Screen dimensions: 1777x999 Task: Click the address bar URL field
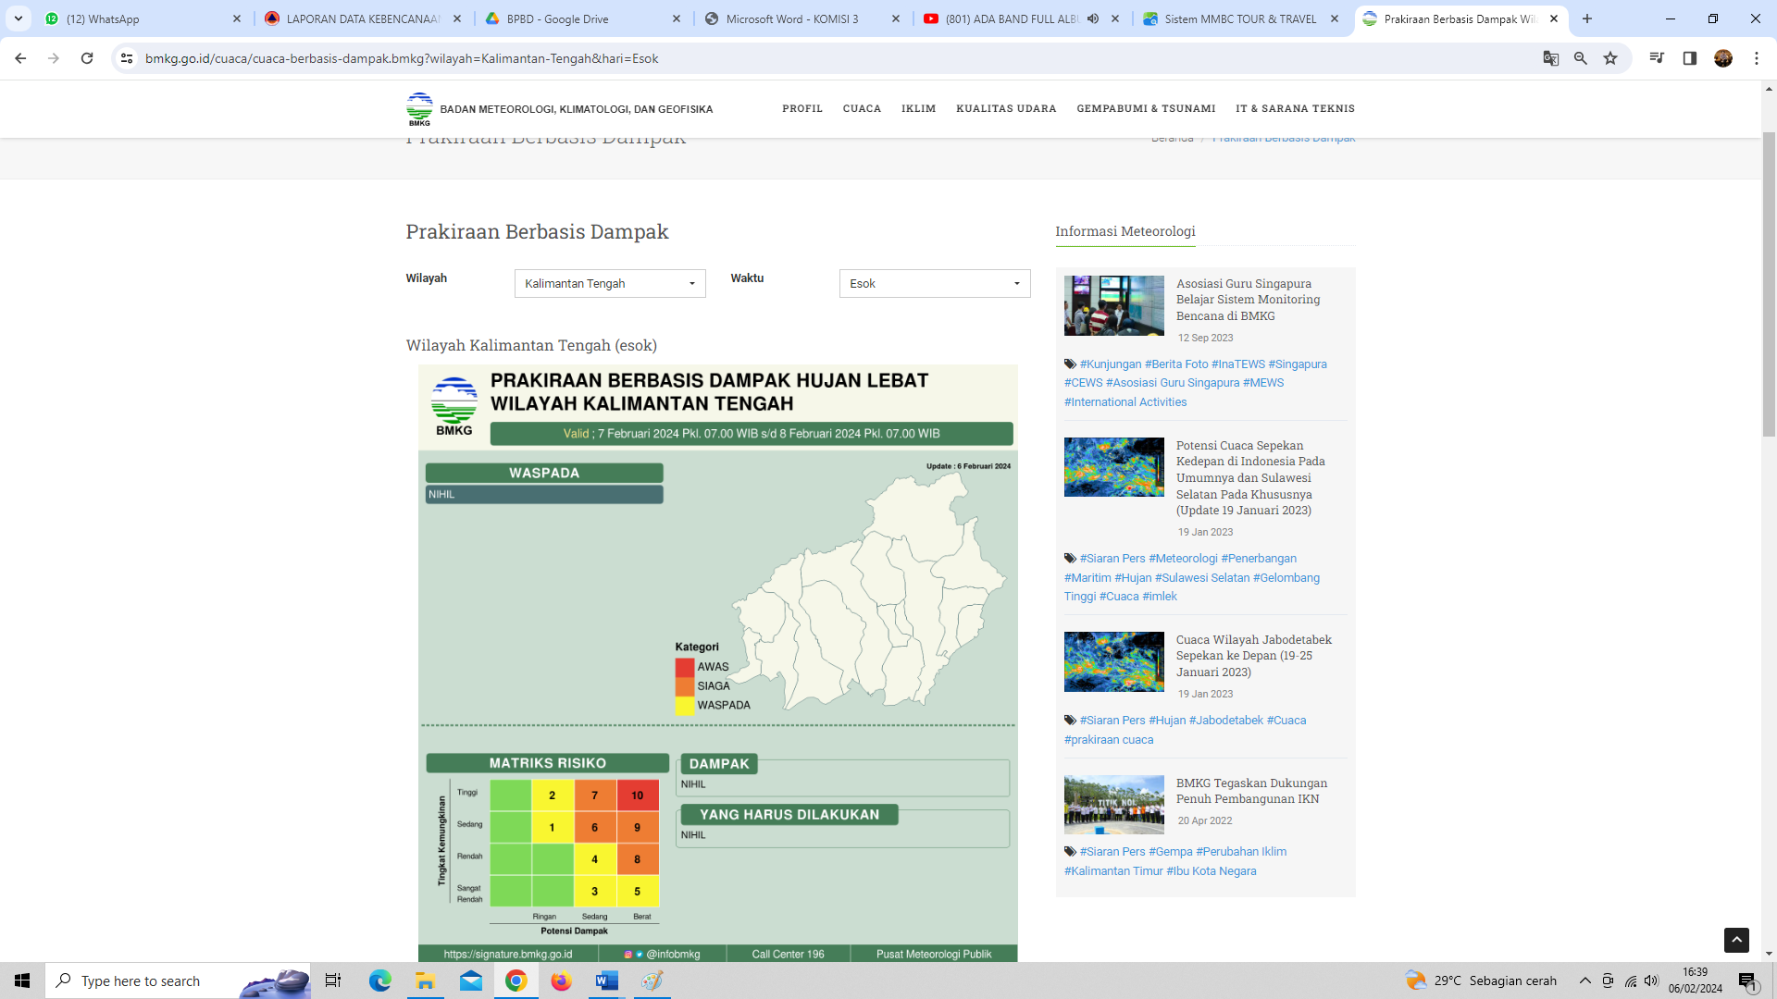833,58
